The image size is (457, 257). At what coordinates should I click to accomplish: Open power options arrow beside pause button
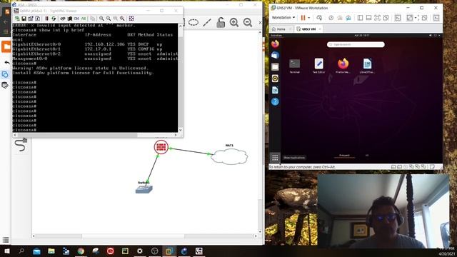[x=309, y=18]
